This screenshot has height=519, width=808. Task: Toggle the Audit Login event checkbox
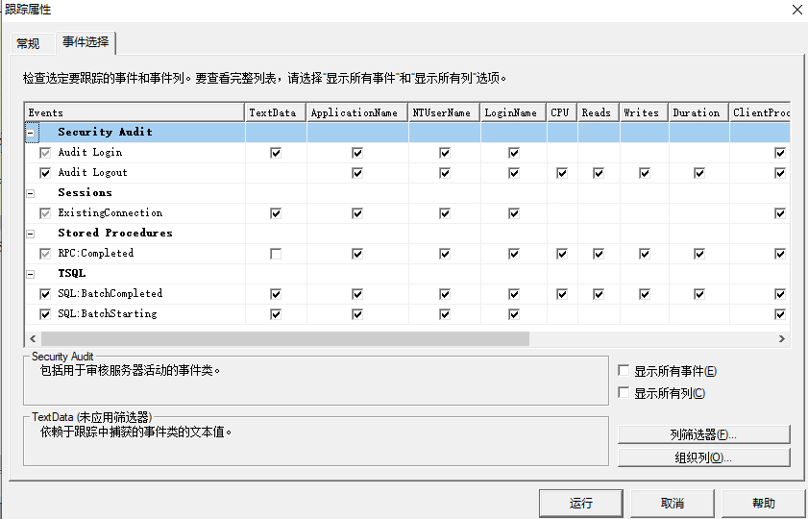tap(45, 153)
